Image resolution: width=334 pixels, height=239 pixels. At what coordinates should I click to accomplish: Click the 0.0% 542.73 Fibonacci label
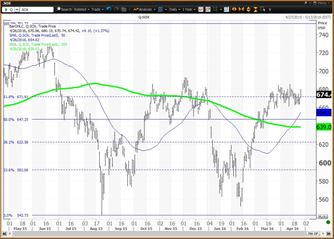coord(16,215)
